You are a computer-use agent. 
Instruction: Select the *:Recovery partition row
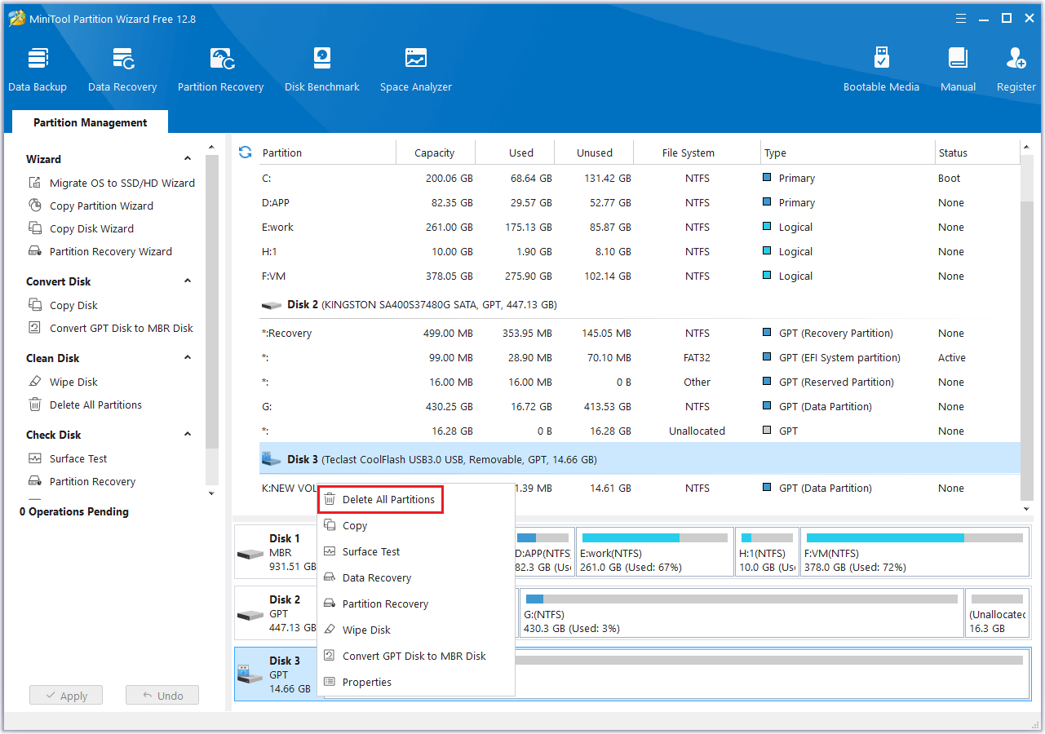640,333
